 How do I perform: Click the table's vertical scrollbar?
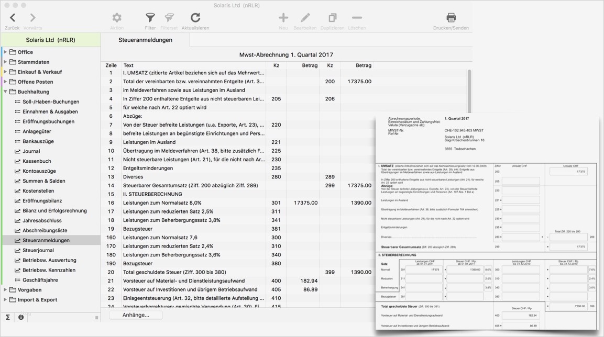click(x=469, y=91)
